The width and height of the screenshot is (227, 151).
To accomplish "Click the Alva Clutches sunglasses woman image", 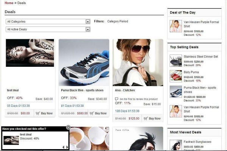I will [138, 62].
